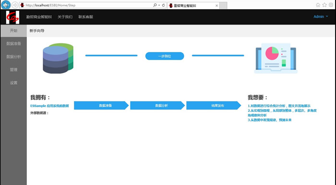Click the refresh icon in address bar
The image size is (336, 185).
[x=163, y=5]
